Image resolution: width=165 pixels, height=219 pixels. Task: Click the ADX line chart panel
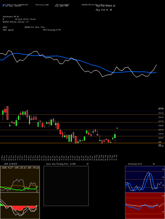[x=20, y=179]
